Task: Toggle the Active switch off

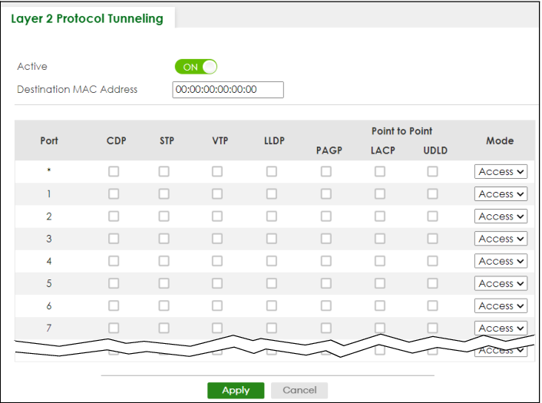Action: coord(196,67)
